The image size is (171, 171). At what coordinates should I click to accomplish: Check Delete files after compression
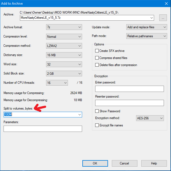97,65
